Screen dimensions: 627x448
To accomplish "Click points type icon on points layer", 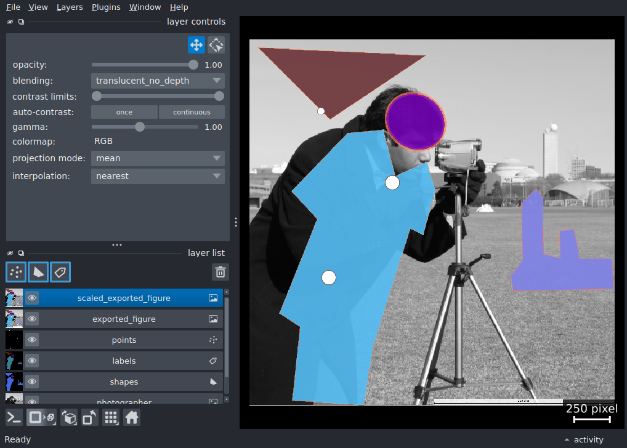I will pyautogui.click(x=213, y=340).
